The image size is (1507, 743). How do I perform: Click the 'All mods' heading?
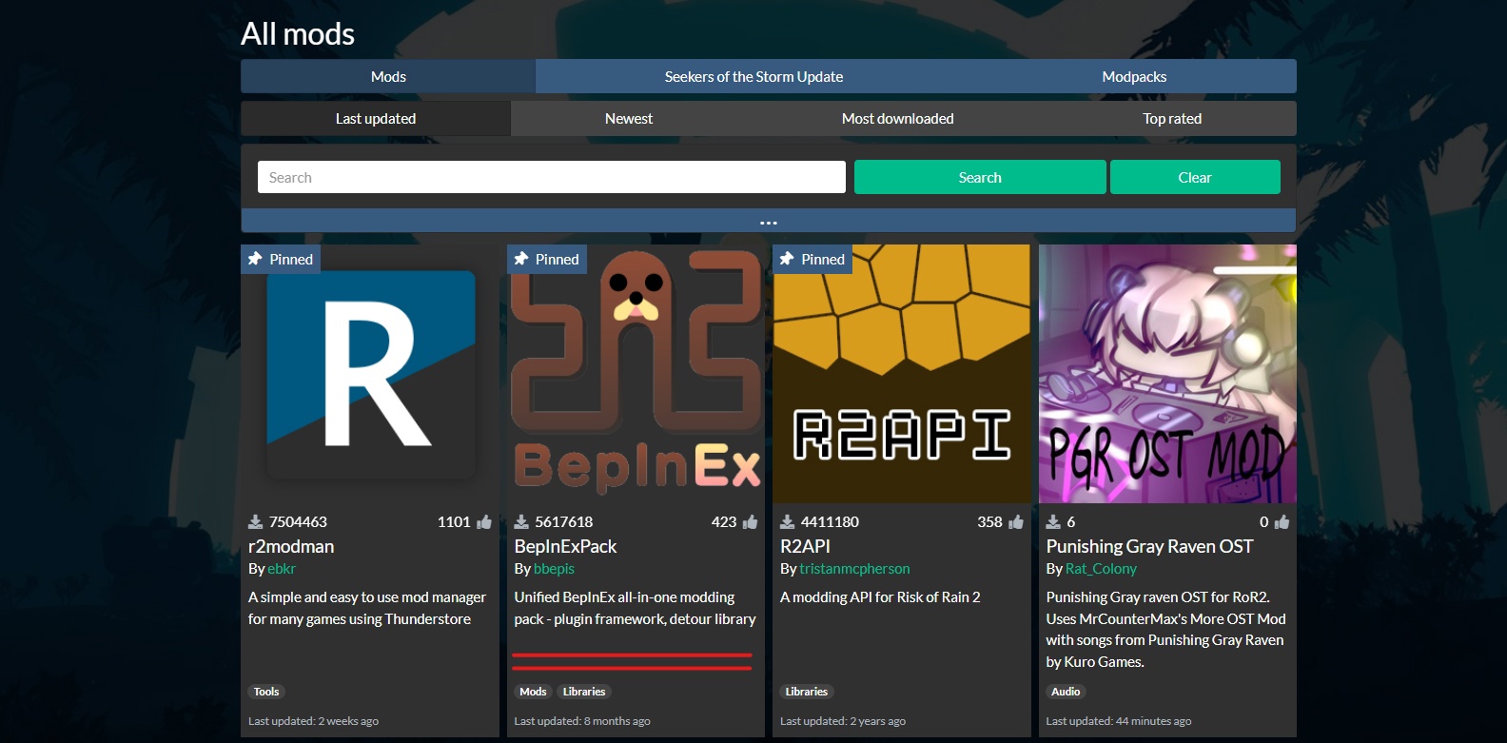[x=298, y=34]
